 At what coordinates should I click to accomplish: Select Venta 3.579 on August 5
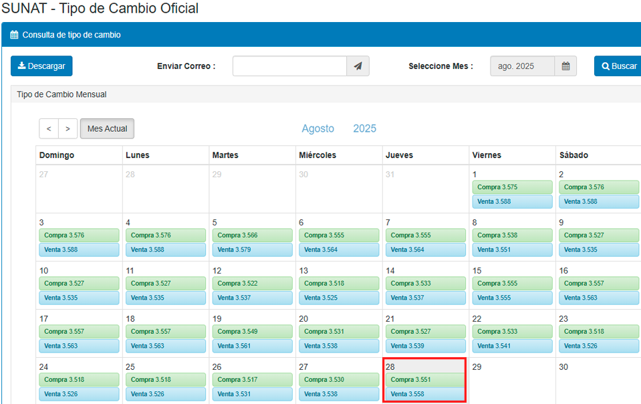point(252,250)
